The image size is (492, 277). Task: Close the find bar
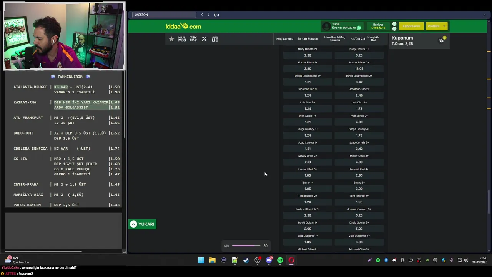484,15
